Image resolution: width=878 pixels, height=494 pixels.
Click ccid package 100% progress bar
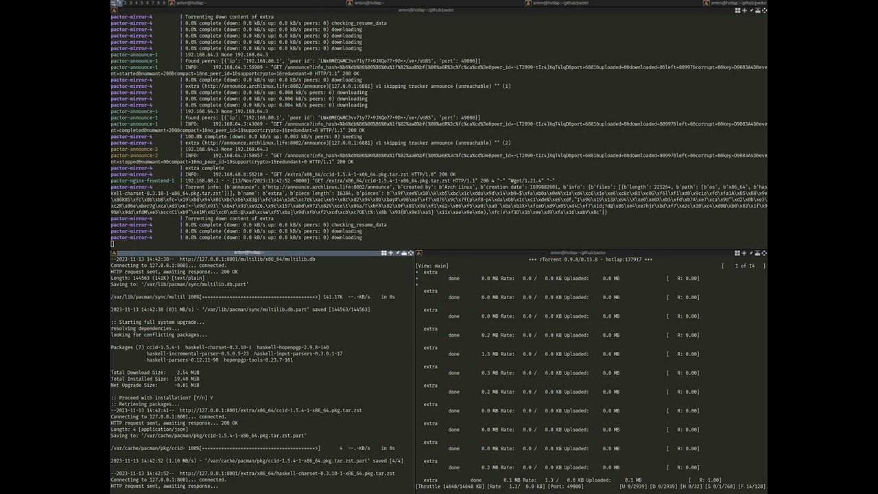tap(260, 448)
